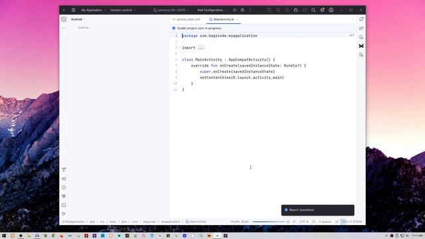Open the Version Control tool window icon

pos(64,214)
